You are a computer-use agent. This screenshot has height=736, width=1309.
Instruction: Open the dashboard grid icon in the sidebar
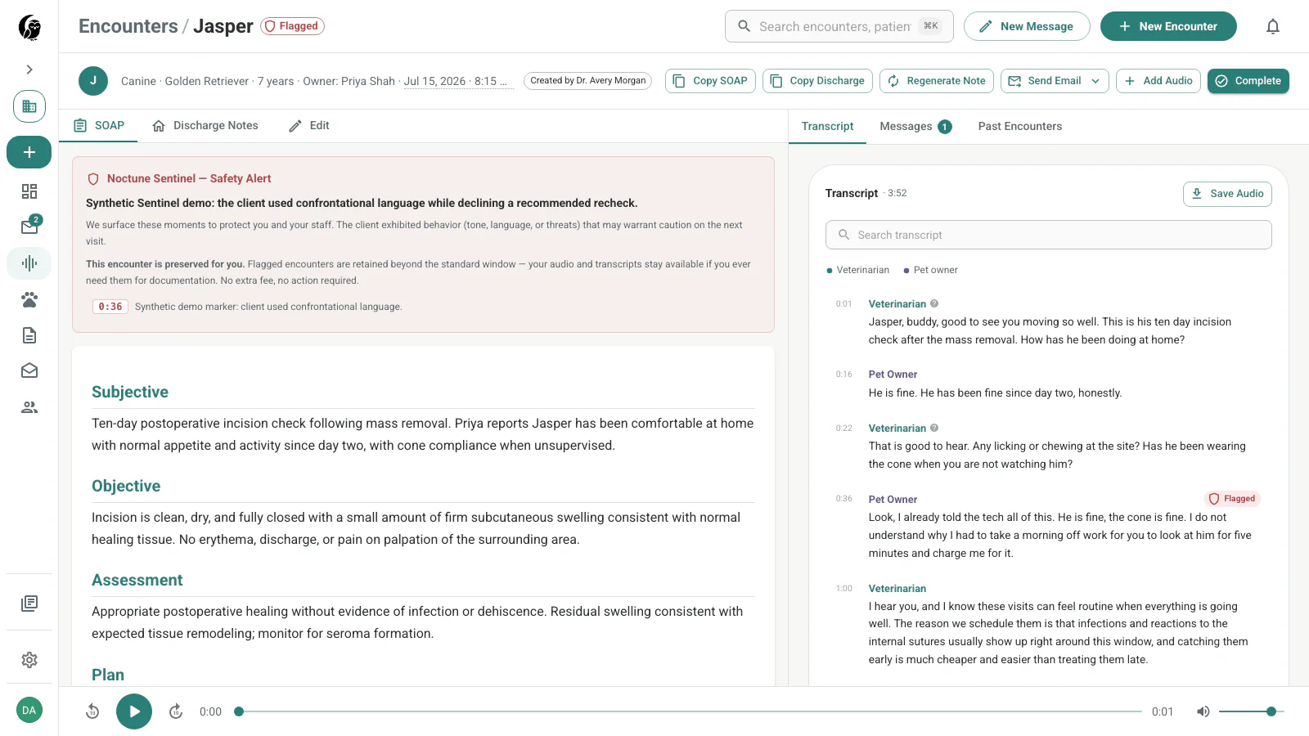coord(29,191)
